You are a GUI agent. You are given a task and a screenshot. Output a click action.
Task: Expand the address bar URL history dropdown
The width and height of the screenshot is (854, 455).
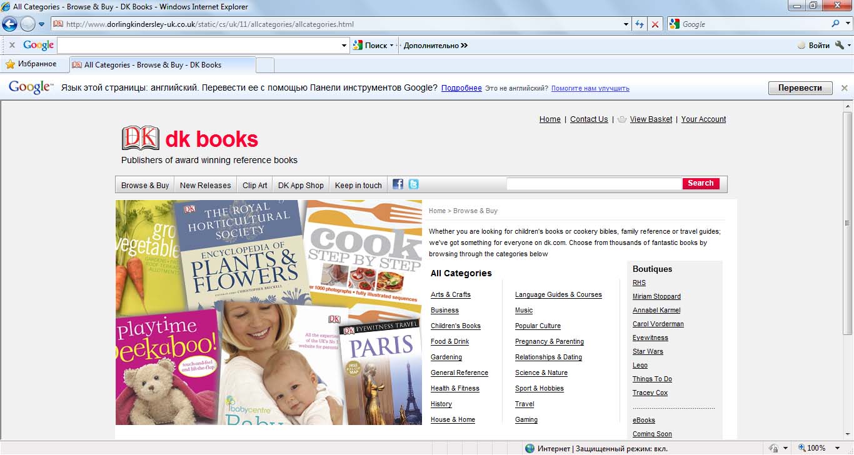626,24
